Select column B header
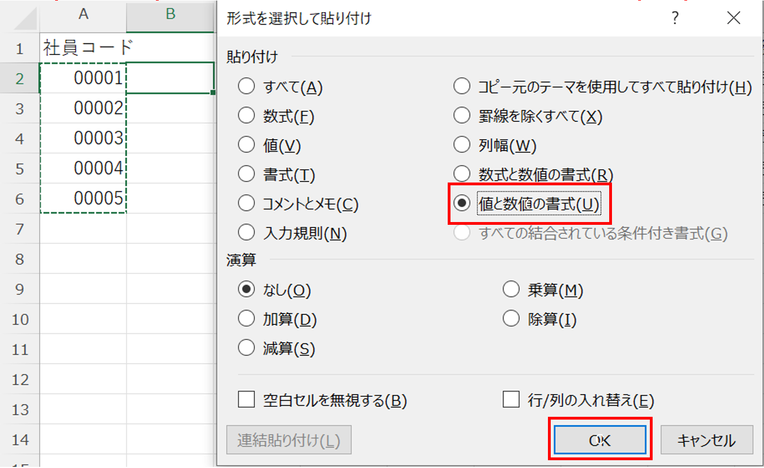 170,15
